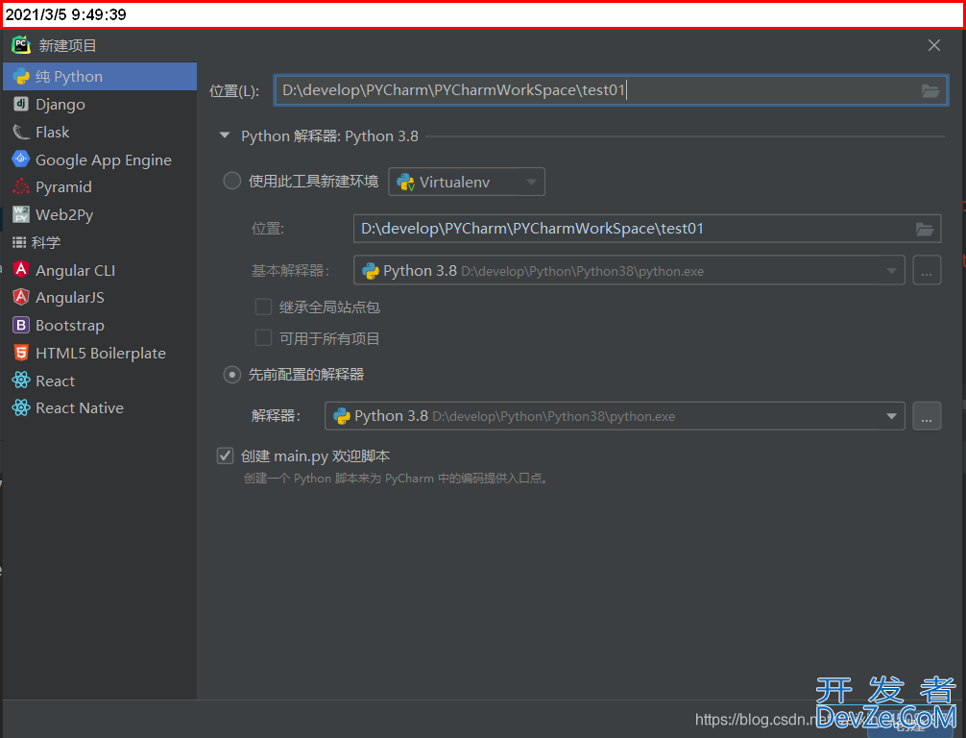Viewport: 966px width, 738px height.
Task: Uncheck 创建 main.py 欢迎脚本 checkbox
Action: click(226, 456)
